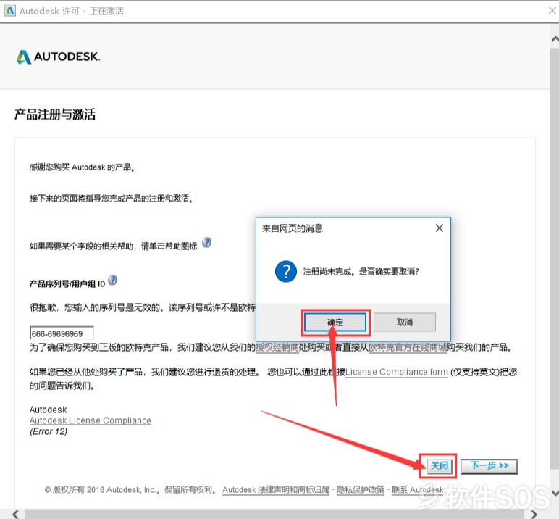Open the 隐私保护政策 link
The height and width of the screenshot is (519, 559).
361,490
